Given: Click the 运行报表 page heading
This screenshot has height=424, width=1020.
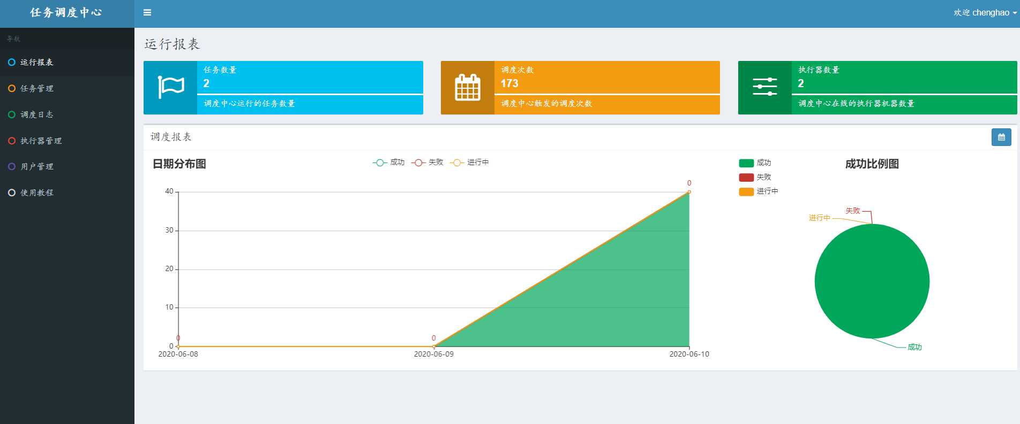Looking at the screenshot, I should pyautogui.click(x=172, y=44).
